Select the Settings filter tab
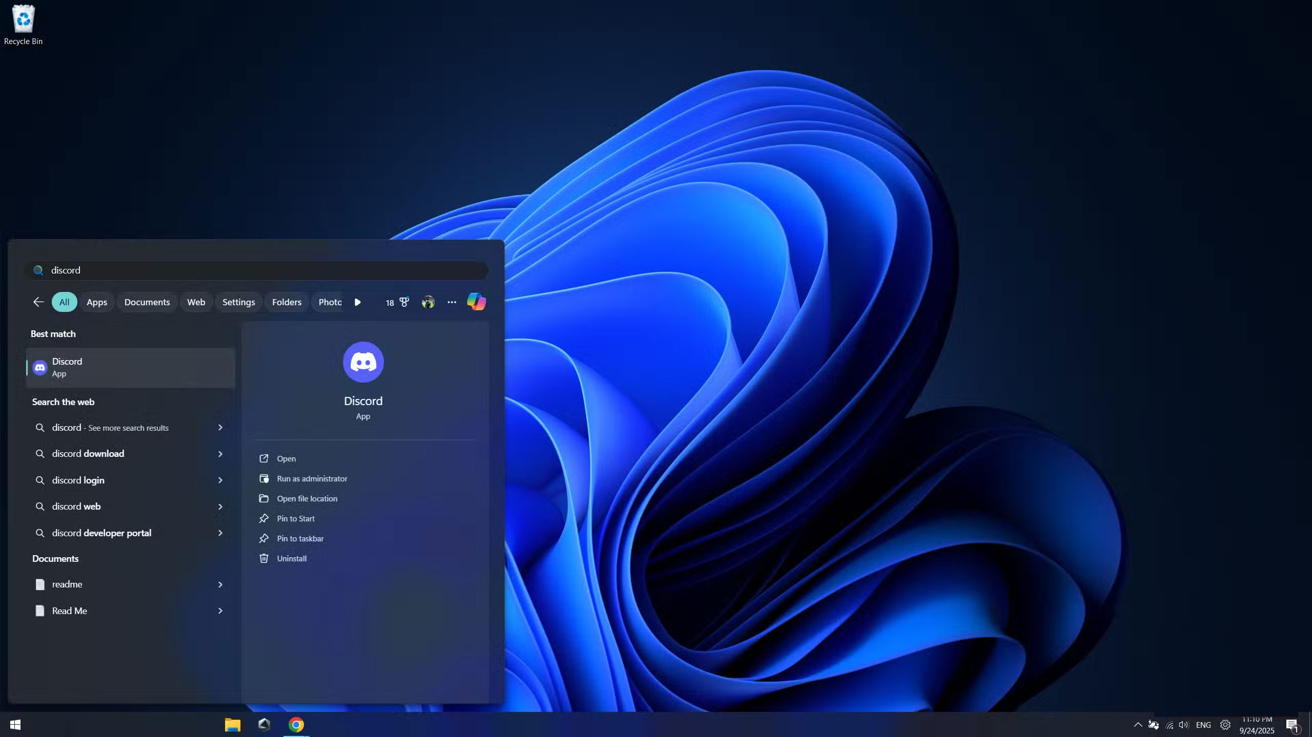Viewport: 1312px width, 737px height. pos(238,302)
